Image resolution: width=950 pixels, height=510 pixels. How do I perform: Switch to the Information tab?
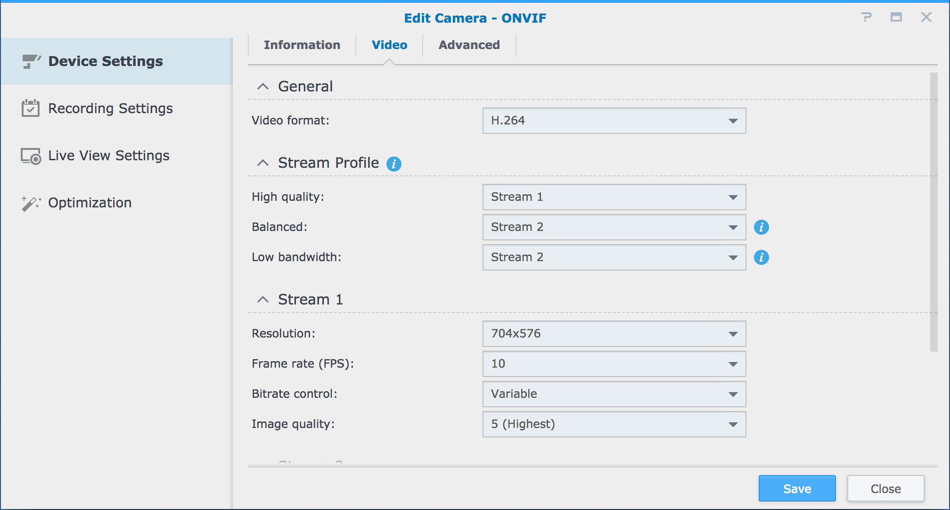pyautogui.click(x=302, y=45)
